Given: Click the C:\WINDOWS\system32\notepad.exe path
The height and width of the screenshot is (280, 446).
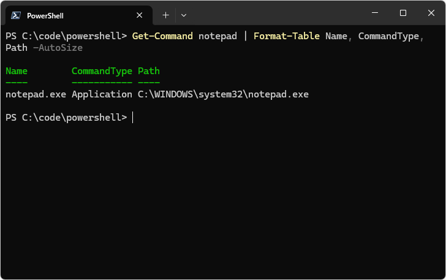Looking at the screenshot, I should tap(223, 94).
